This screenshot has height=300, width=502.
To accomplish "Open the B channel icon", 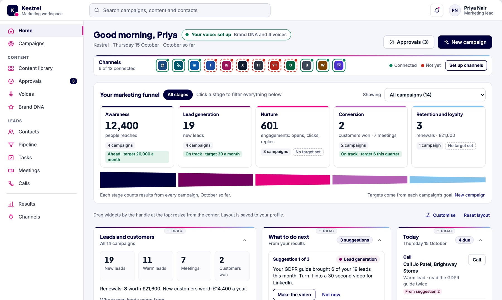I will point(307,65).
